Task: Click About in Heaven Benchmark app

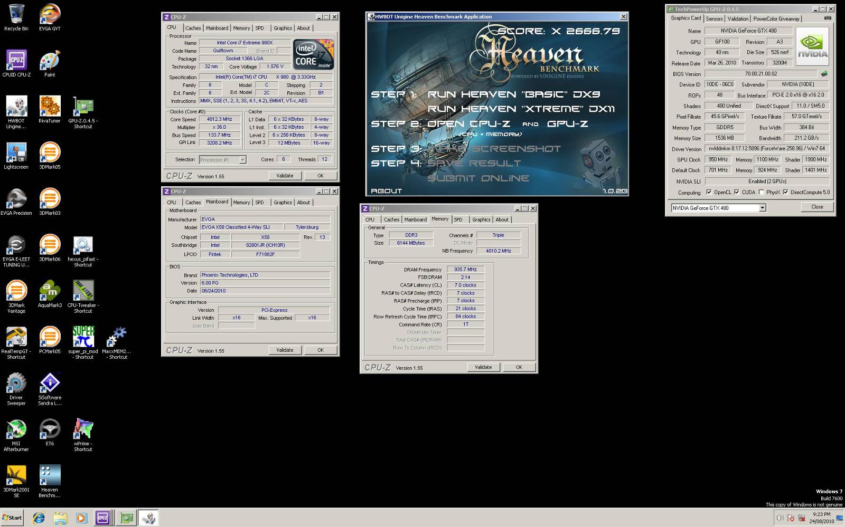Action: pos(386,191)
